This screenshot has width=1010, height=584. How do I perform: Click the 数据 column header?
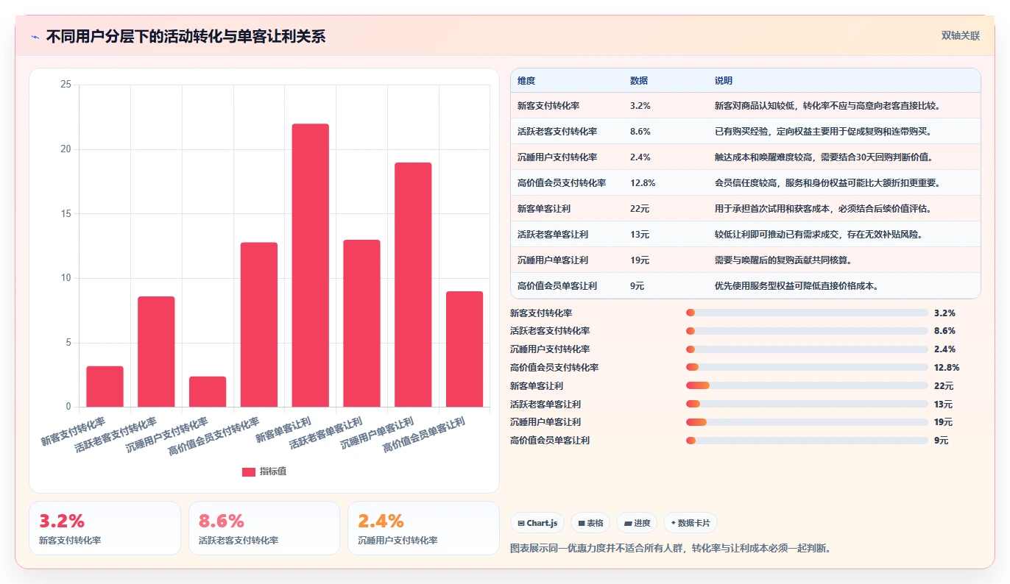pos(639,81)
